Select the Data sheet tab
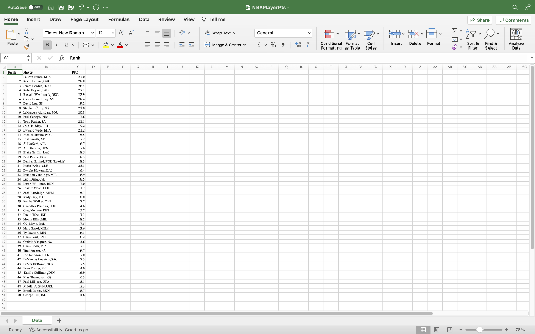Screen dimensions: 535x334 37,320
